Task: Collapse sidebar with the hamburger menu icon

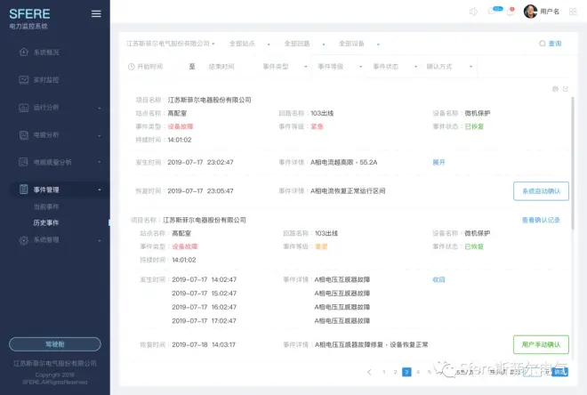Action: pos(96,13)
